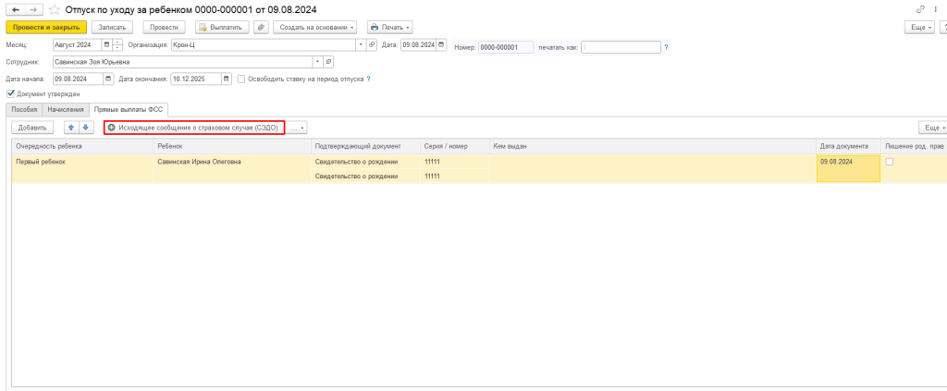Check Лишение род. прав for first child
This screenshot has width=947, height=391.
click(x=890, y=162)
